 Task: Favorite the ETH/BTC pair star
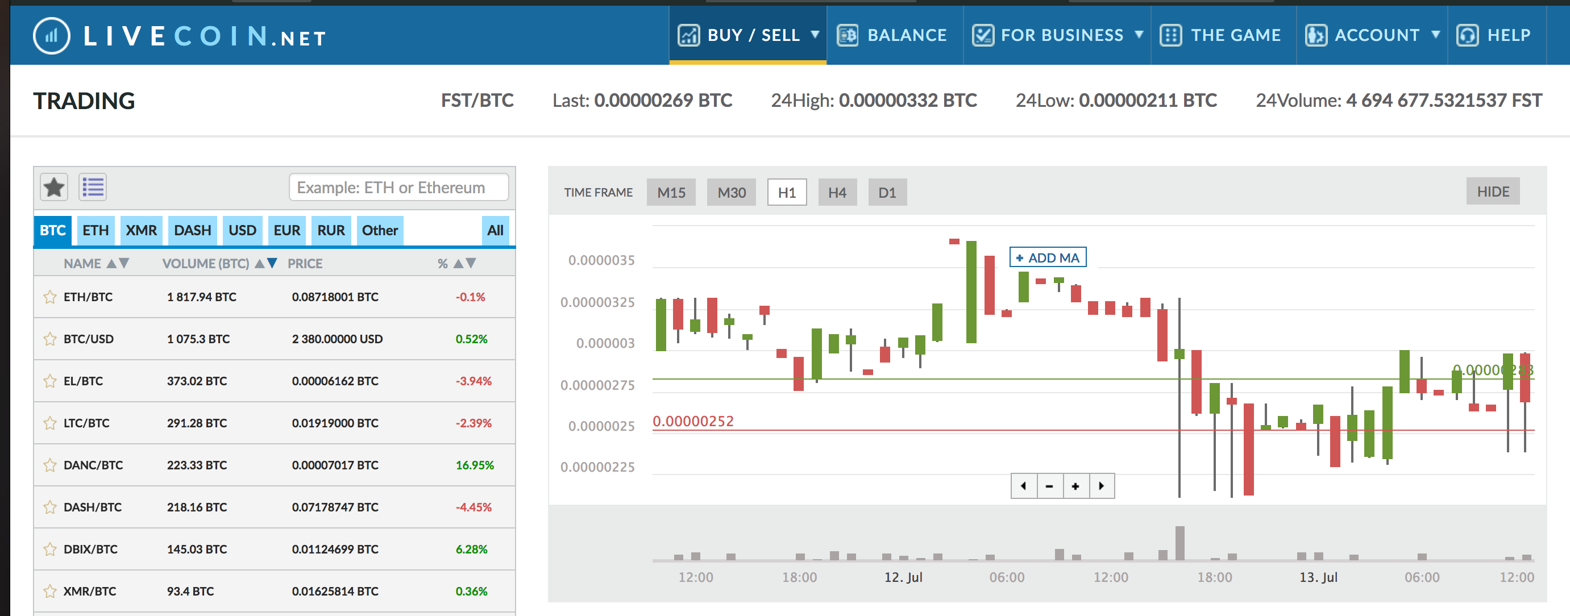(49, 297)
